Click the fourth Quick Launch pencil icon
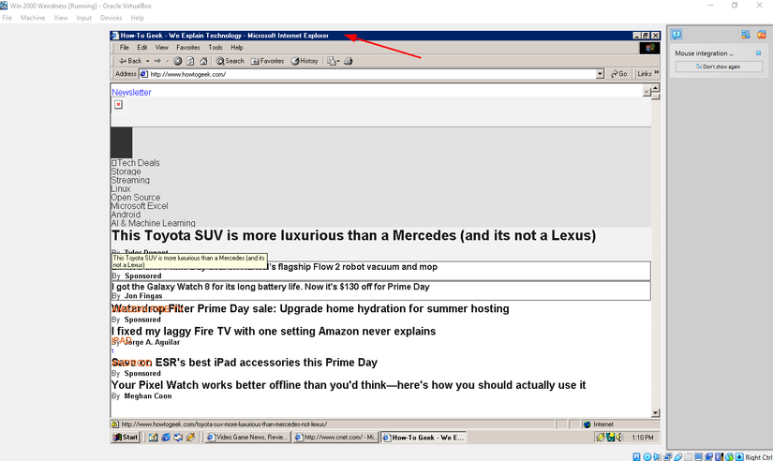Screen dimensions: 773x461 [x=190, y=438]
